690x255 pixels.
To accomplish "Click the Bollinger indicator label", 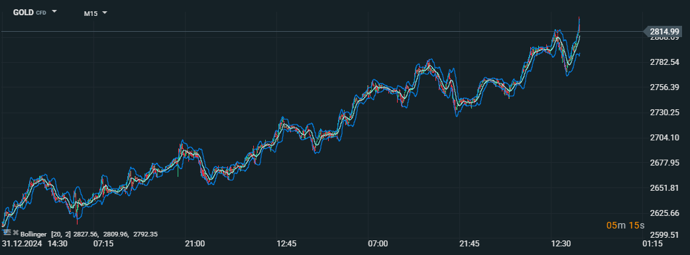I will coord(33,234).
